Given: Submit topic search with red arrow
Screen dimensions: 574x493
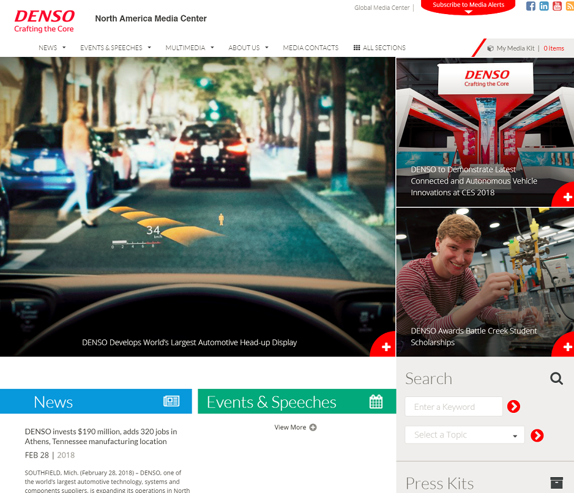Looking at the screenshot, I should pos(537,435).
